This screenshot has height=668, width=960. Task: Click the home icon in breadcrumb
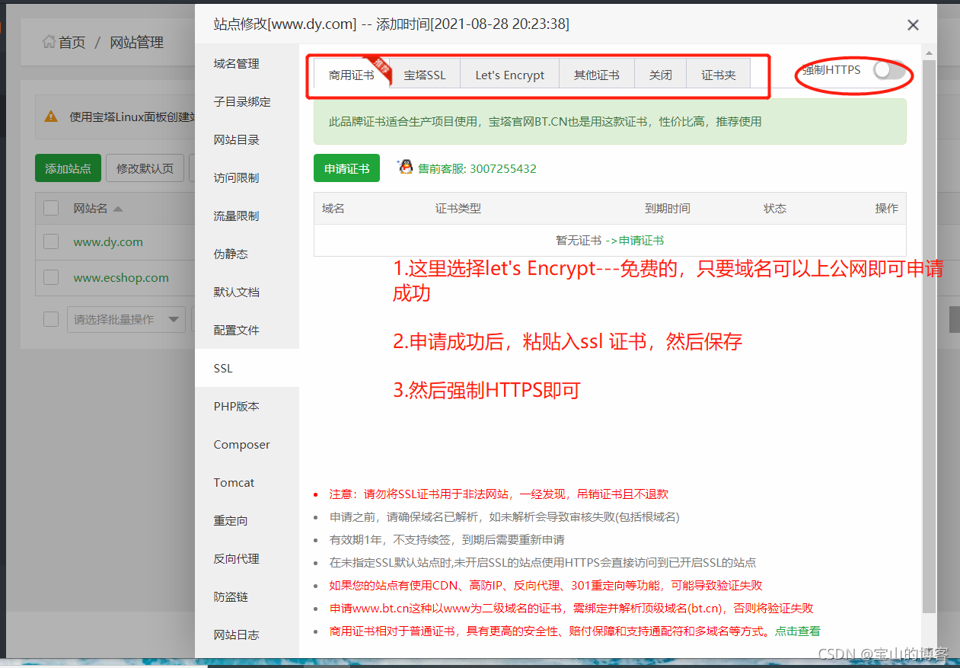point(49,42)
